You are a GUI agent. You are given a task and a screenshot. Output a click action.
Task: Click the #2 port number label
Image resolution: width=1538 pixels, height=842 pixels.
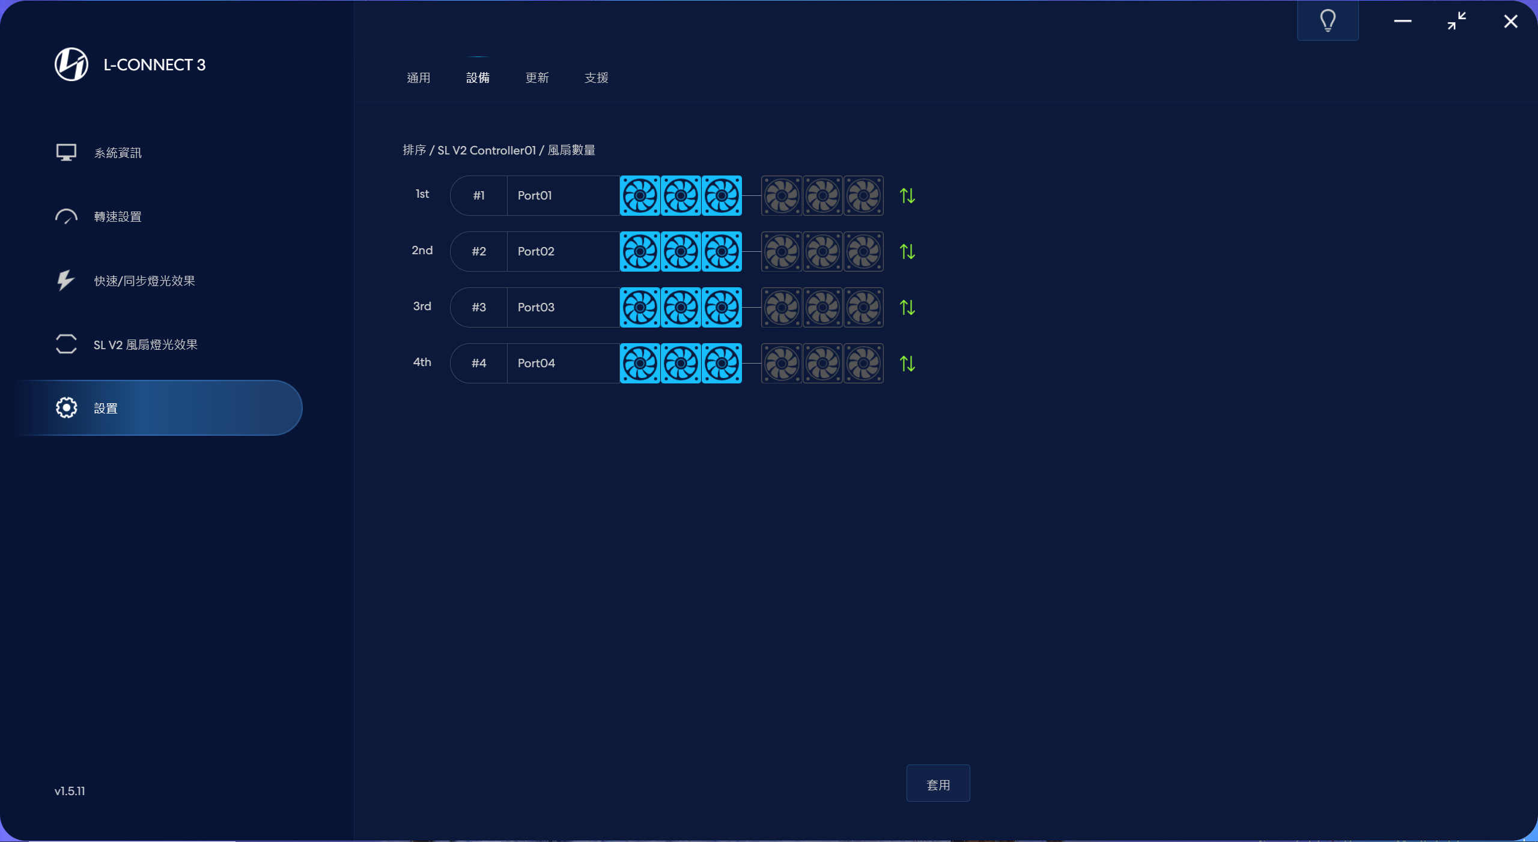(479, 252)
